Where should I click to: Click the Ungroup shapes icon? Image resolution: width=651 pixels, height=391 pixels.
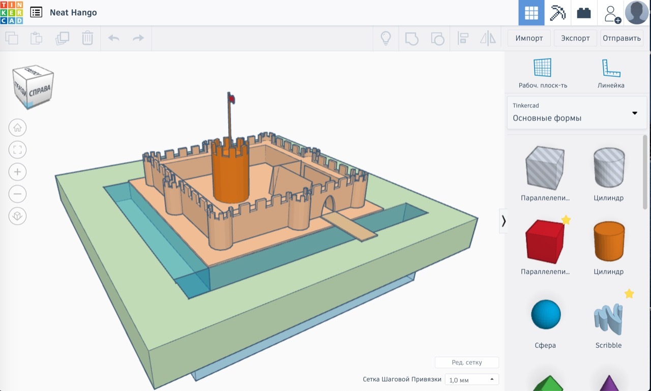point(437,38)
